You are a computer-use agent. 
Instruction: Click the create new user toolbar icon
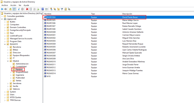tap(51, 9)
